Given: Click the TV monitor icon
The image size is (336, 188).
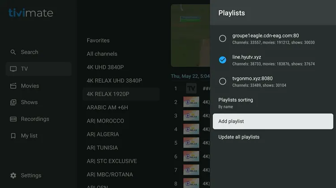Looking at the screenshot, I should click(x=13, y=69).
